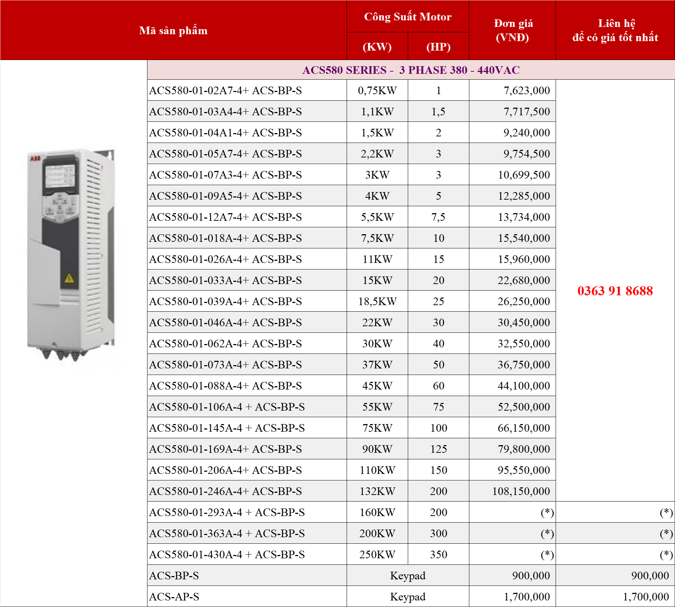The image size is (675, 607).
Task: Select the ACS580 SERIES 3 PHASE title row
Action: [411, 70]
